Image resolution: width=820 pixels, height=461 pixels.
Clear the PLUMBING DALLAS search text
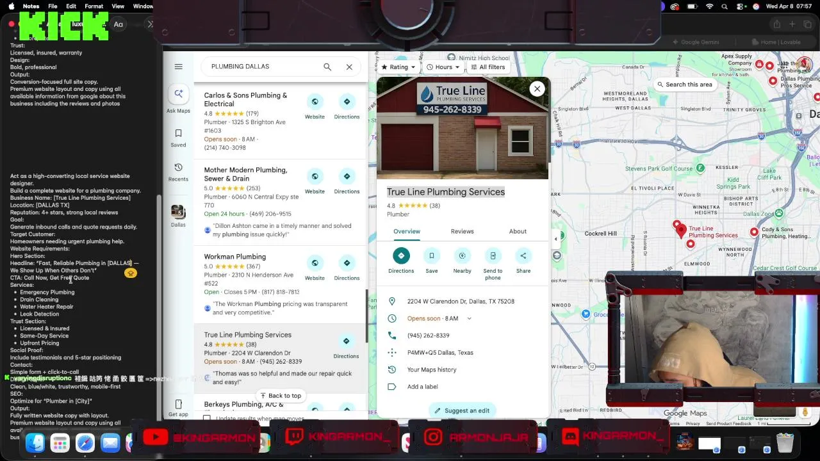coord(349,67)
